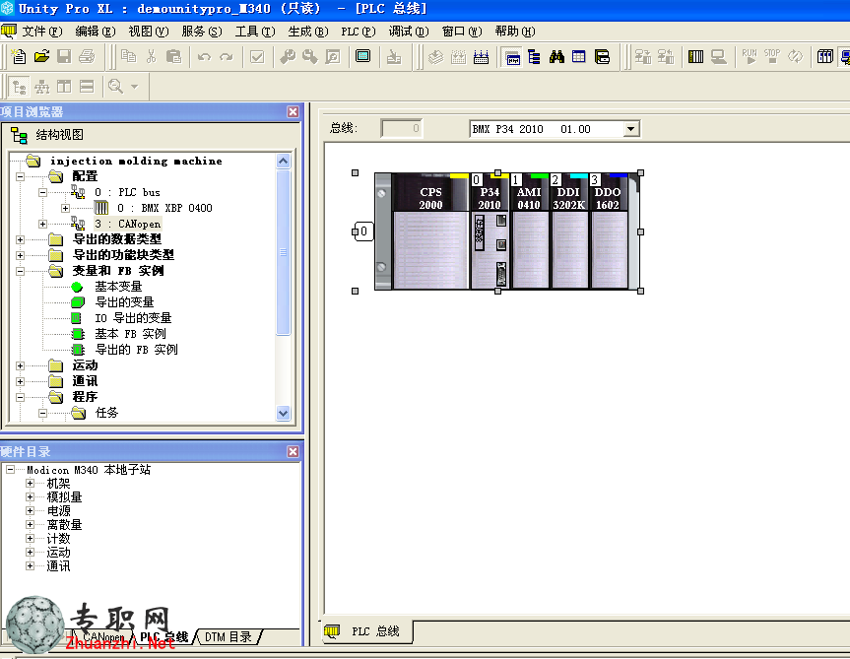850x659 pixels.
Task: Select the injection molding machine root node
Action: pos(136,161)
